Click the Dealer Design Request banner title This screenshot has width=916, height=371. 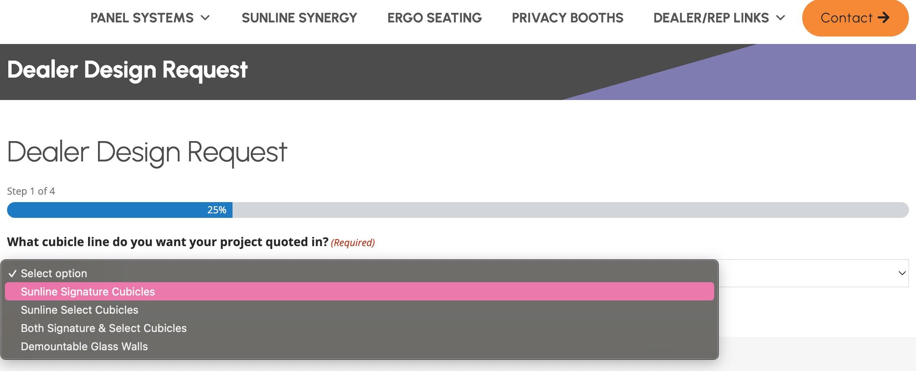tap(127, 70)
